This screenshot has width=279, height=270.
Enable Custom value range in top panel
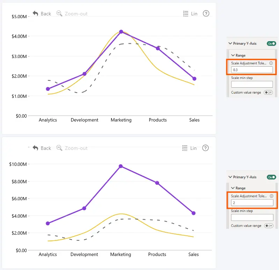pos(268,93)
